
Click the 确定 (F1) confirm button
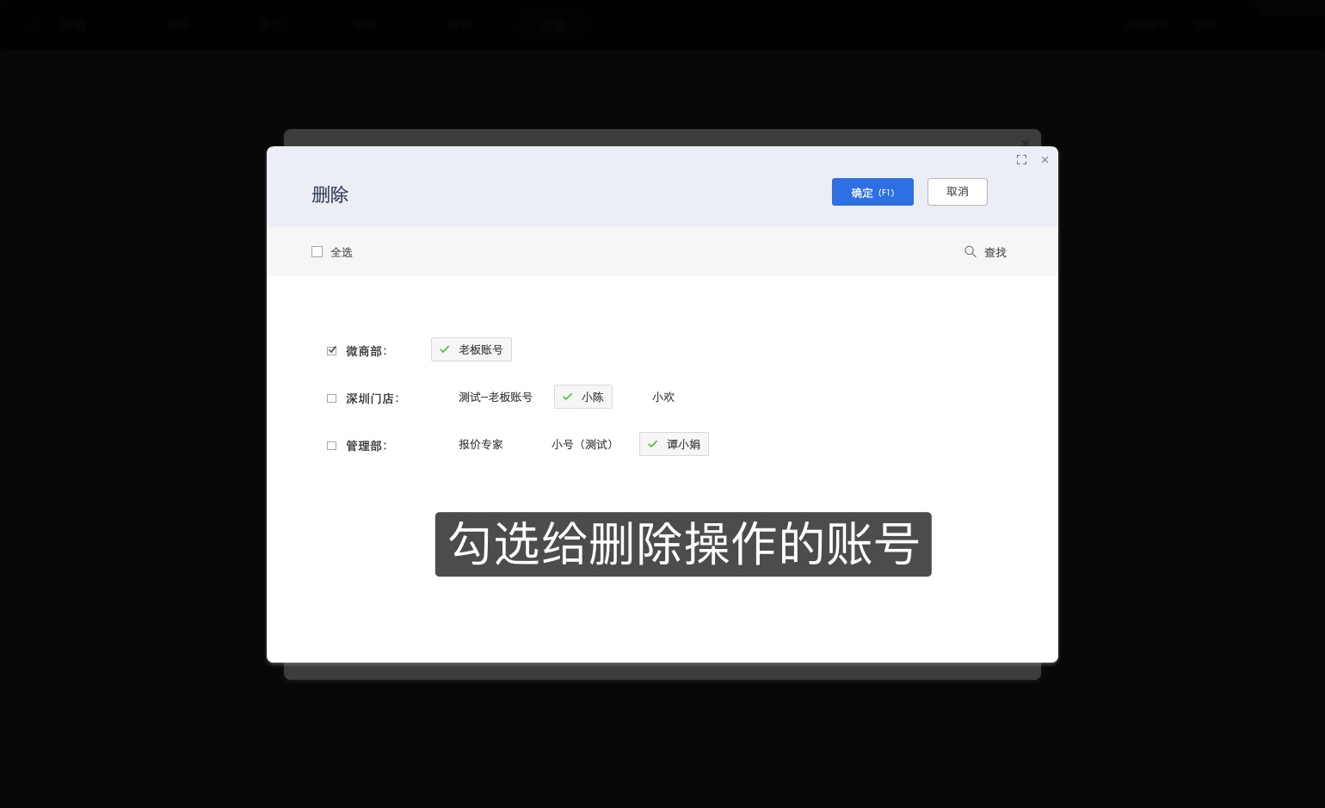(872, 192)
